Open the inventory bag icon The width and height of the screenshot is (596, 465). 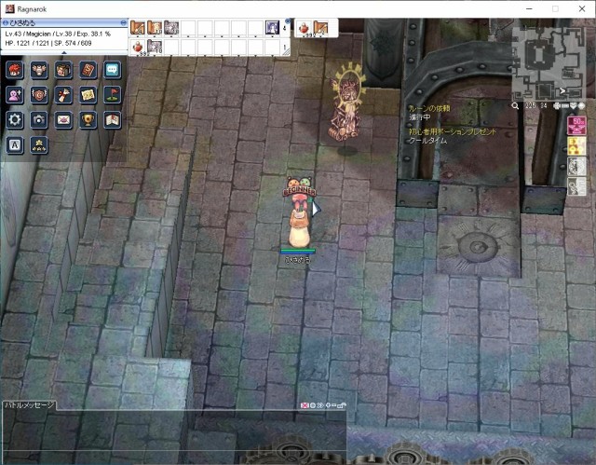pos(63,70)
